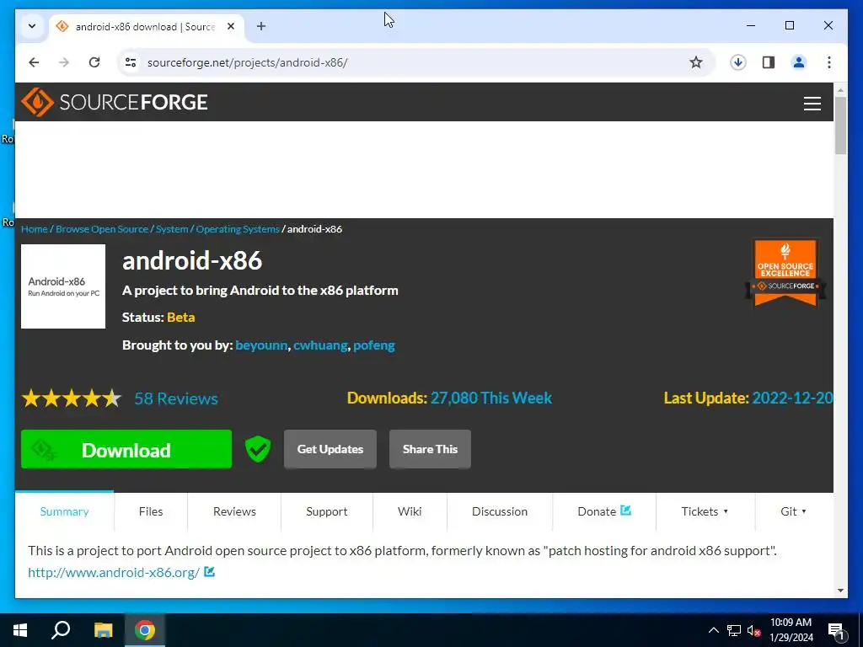Open the SourceForge hamburger menu
Image resolution: width=863 pixels, height=647 pixels.
click(812, 104)
